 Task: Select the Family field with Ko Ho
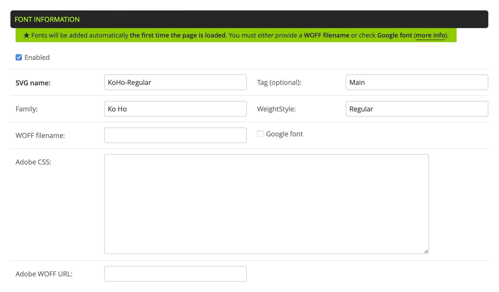point(175,109)
